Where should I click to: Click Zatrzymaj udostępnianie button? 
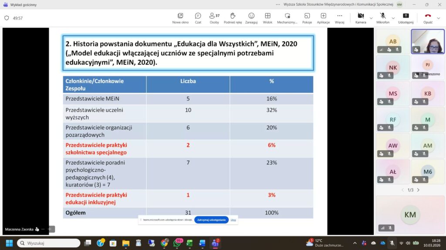211,220
